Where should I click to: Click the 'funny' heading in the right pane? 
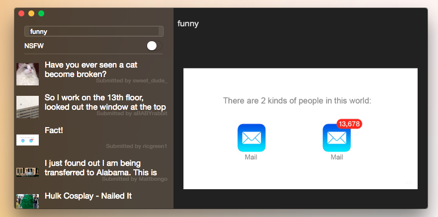tap(188, 24)
